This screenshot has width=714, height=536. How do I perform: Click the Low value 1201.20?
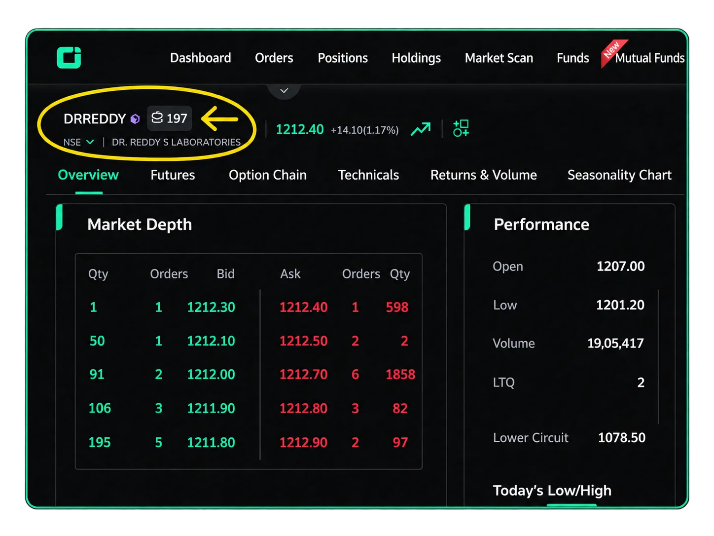point(620,305)
